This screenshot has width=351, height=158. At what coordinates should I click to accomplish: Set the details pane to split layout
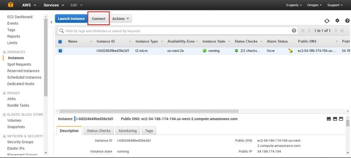pyautogui.click(x=335, y=119)
